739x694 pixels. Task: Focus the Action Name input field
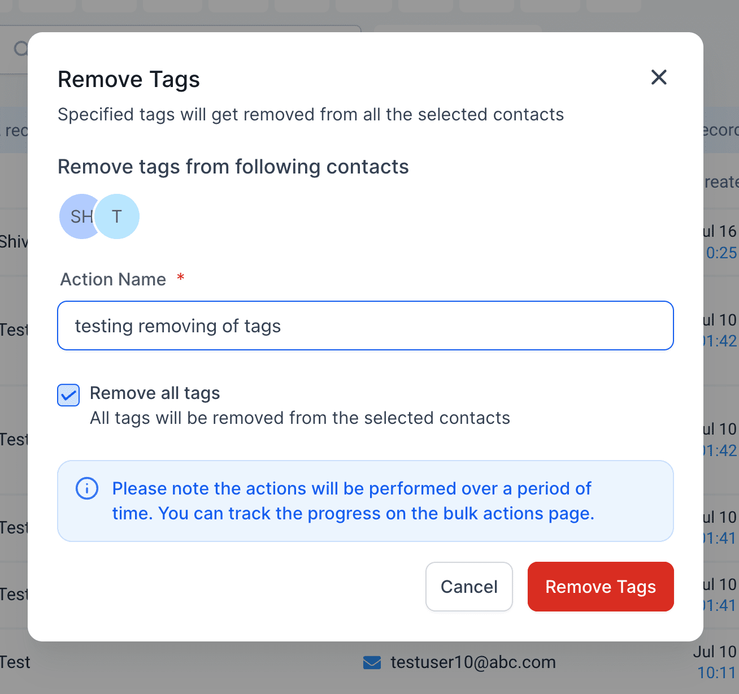point(366,326)
